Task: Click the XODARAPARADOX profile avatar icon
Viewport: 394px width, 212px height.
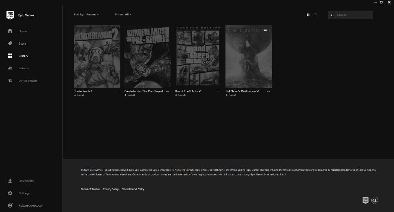Action: click(10, 205)
